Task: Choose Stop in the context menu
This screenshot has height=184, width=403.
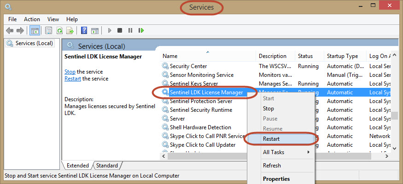Action: (280, 109)
